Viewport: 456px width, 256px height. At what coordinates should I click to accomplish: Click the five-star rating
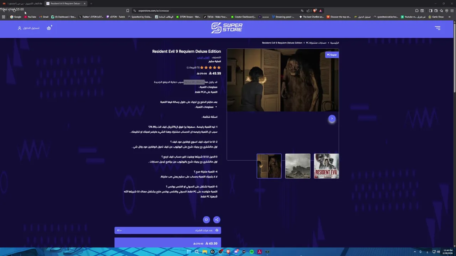210,68
